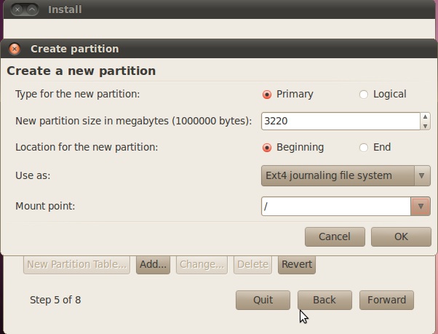The height and width of the screenshot is (334, 438).
Task: Click the partition size input field
Action: (340, 121)
